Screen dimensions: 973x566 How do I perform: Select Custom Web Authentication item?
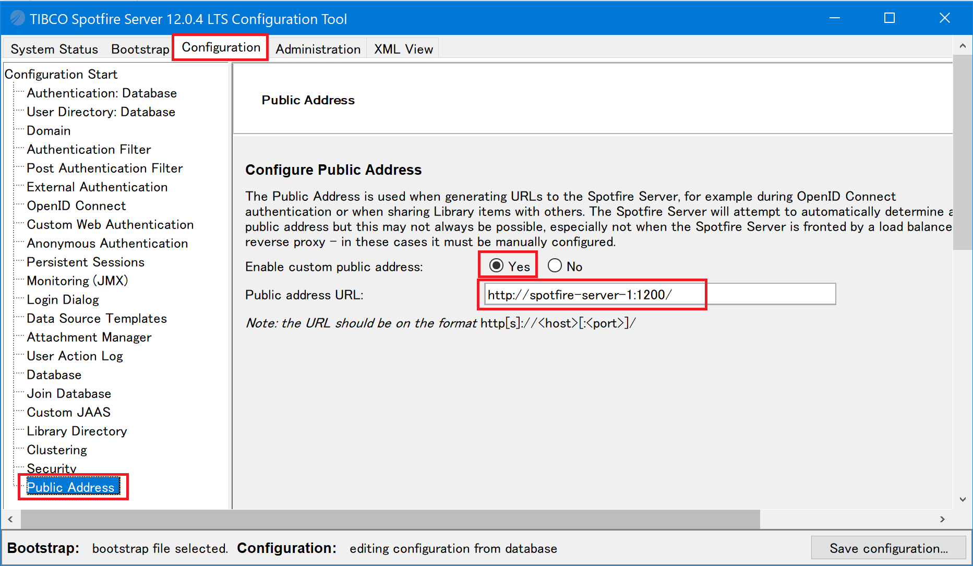click(x=110, y=224)
